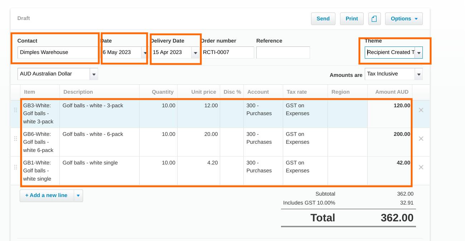The image size is (465, 241).
Task: Click the drag handle on the GB1-White row
Action: (16, 167)
